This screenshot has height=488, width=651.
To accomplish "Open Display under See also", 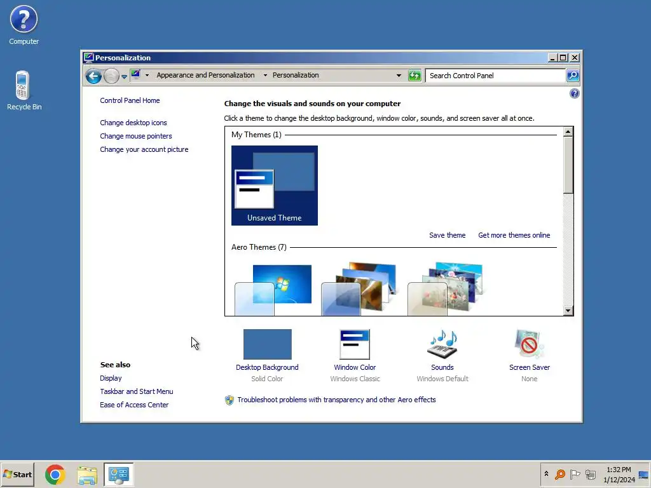I will coord(111,379).
